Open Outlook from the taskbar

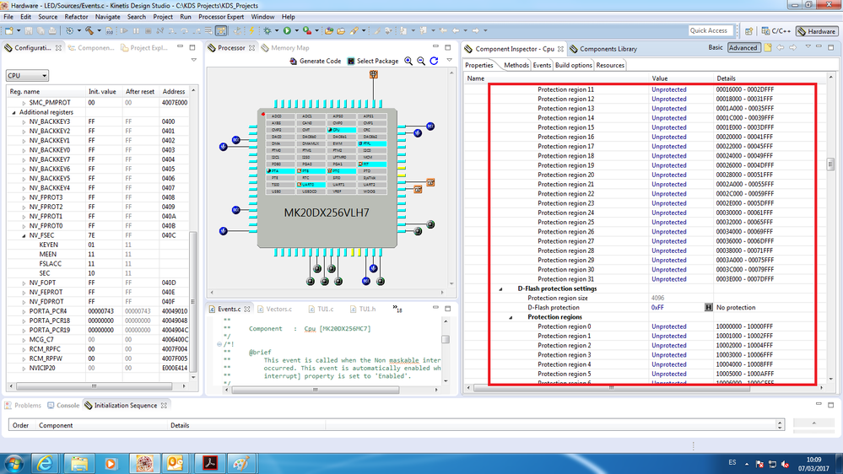point(176,463)
